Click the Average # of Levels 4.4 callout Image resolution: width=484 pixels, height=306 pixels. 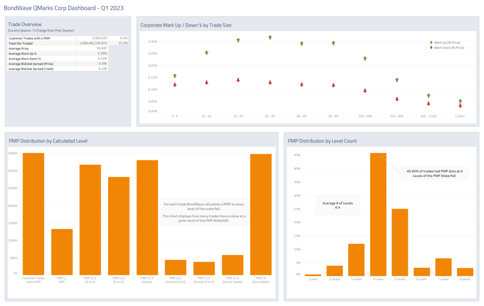point(337,205)
